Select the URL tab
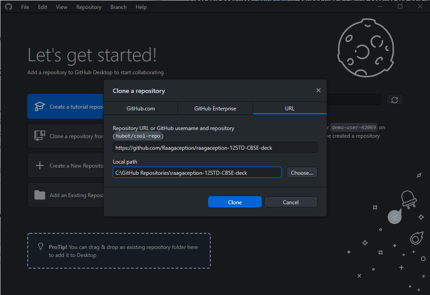The height and width of the screenshot is (295, 430). pos(290,109)
